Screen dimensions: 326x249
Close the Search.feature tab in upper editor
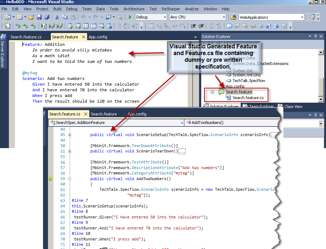coord(84,37)
